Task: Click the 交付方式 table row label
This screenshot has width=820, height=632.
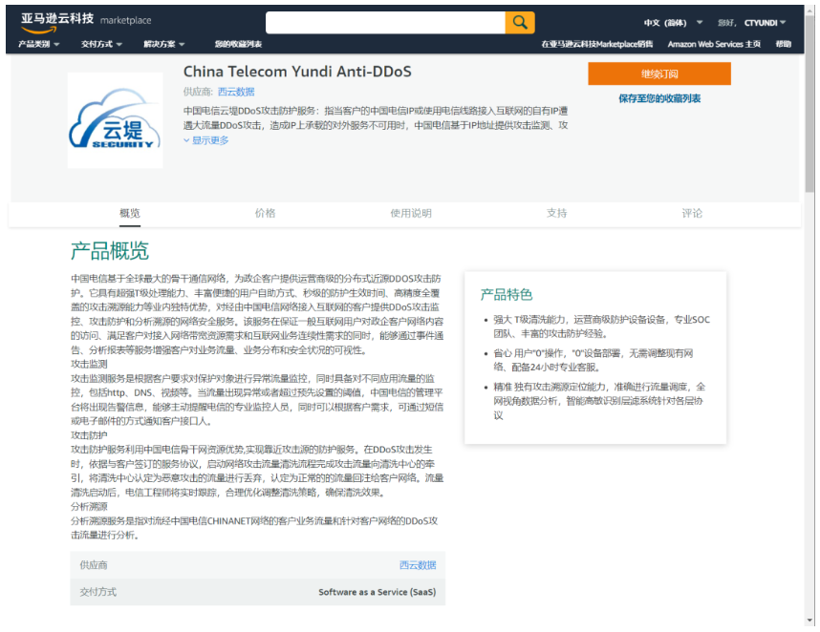Action: 97,592
